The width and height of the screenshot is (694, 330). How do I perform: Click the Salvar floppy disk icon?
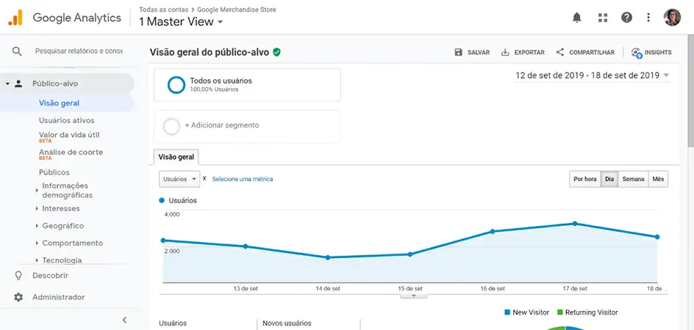(x=459, y=52)
